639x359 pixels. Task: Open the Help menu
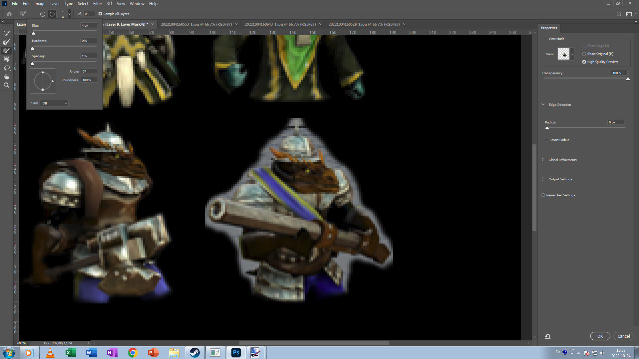point(153,4)
